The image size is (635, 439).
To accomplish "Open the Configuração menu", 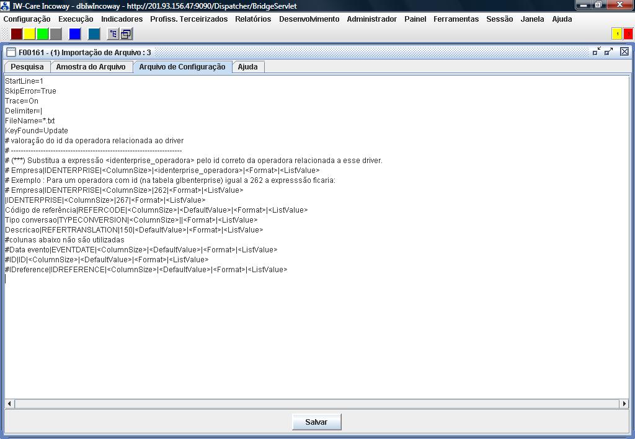I will pos(27,19).
